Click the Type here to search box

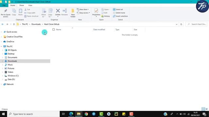pyautogui.click(x=33, y=114)
